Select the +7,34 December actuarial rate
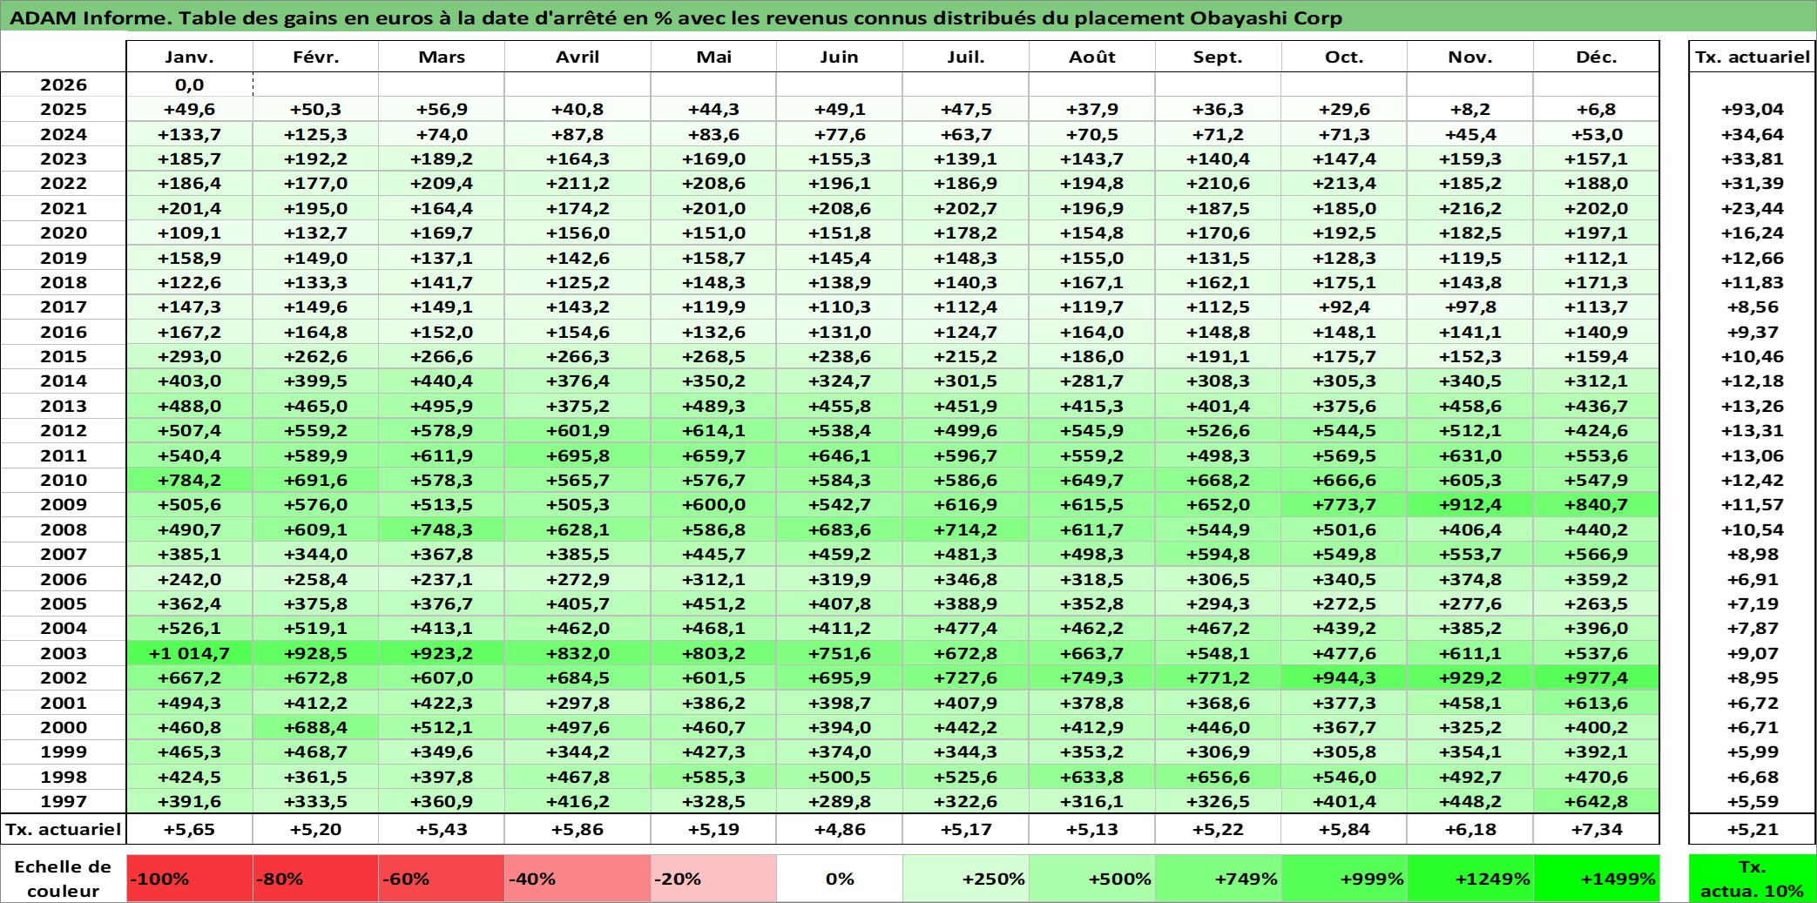 1597,829
